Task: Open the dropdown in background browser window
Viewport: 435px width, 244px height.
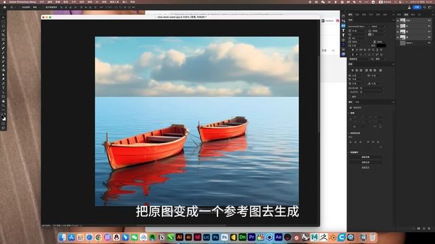Action: [333, 51]
